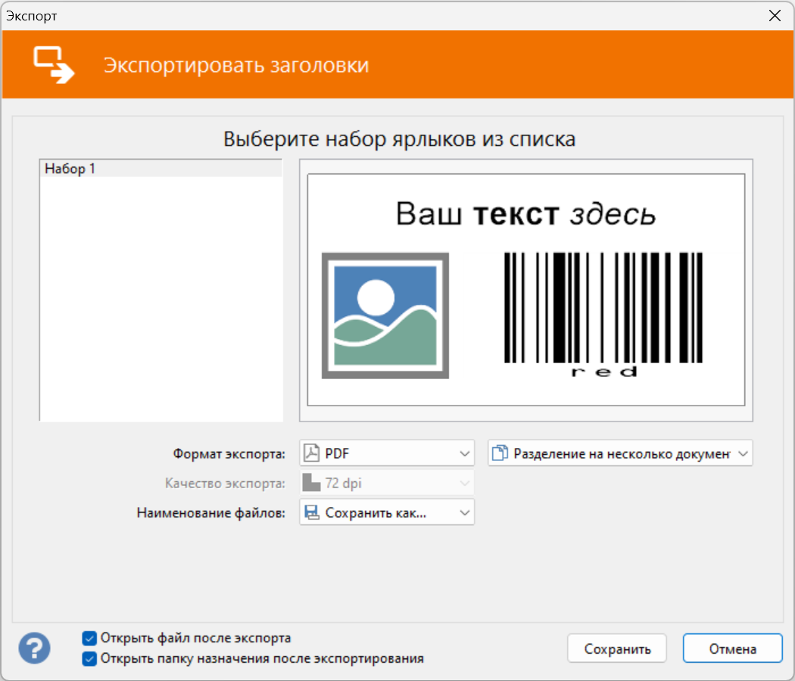
Task: Click the PDF file icon in export format
Action: (311, 453)
